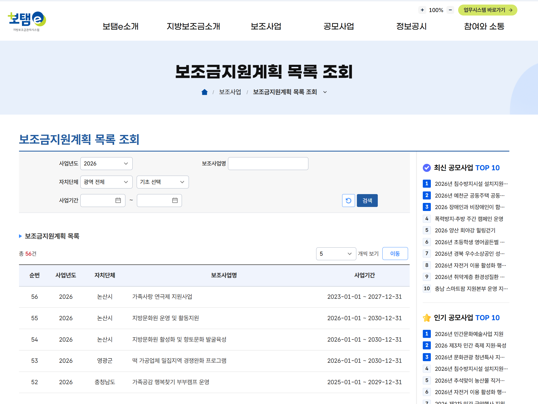Screen dimensions: 538x404
Task: Open latest item 2: 2026년 예천군 공동주택
Action: point(470,195)
